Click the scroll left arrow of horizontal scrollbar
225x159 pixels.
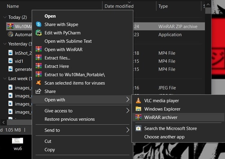pyautogui.click(x=3, y=122)
